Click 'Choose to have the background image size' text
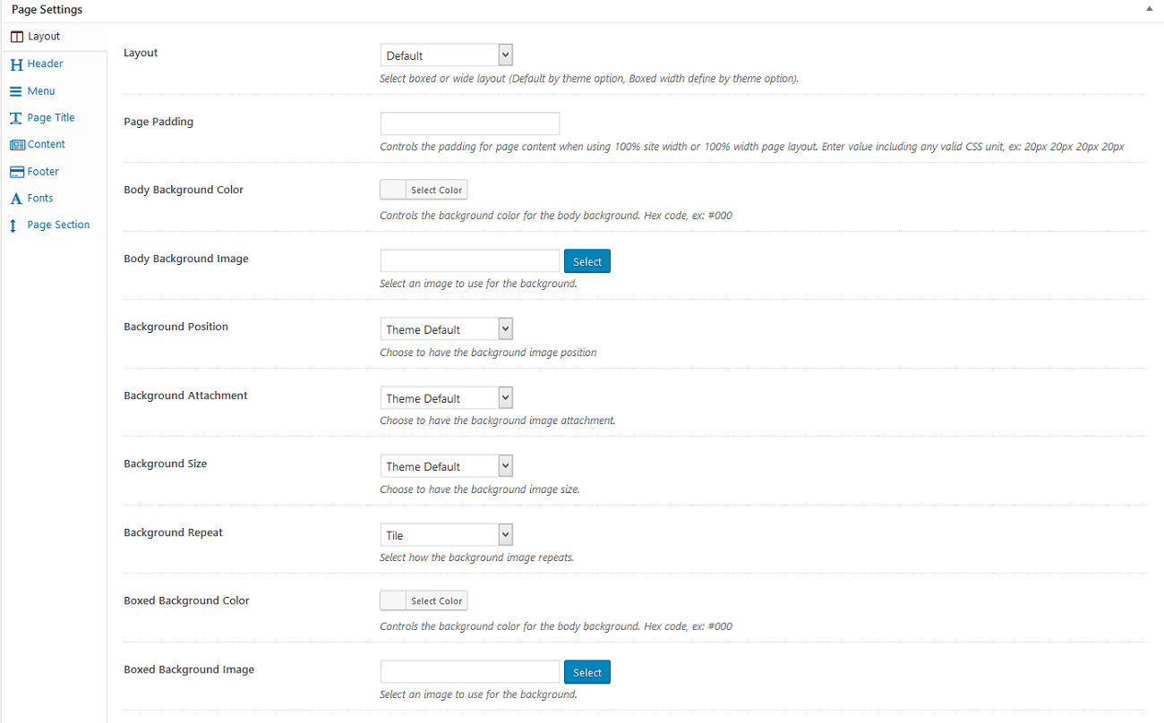 (x=480, y=489)
